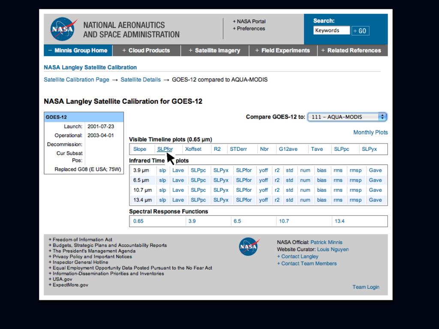This screenshot has width=439, height=329.
Task: Open the visible SLPfor timeline plot
Action: tap(165, 149)
